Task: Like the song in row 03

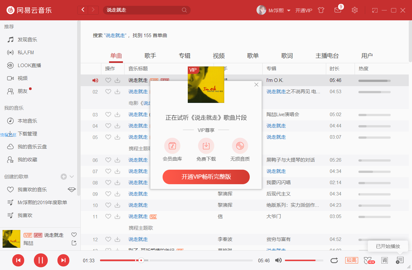Action: (108, 115)
